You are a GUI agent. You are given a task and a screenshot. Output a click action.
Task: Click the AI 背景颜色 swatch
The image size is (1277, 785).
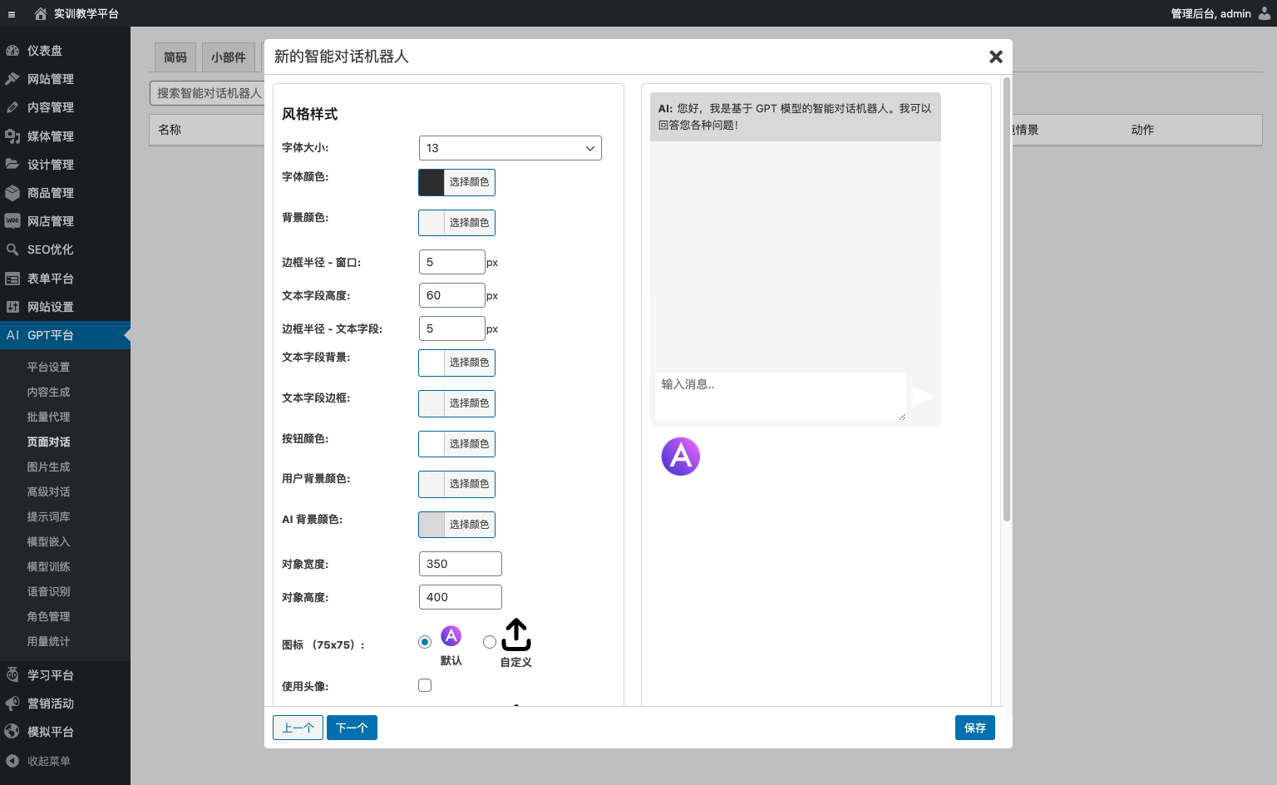[x=431, y=525]
